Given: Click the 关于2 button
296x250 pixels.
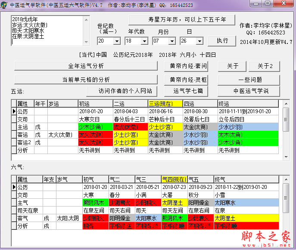Looking at the screenshot, I should [x=265, y=66].
